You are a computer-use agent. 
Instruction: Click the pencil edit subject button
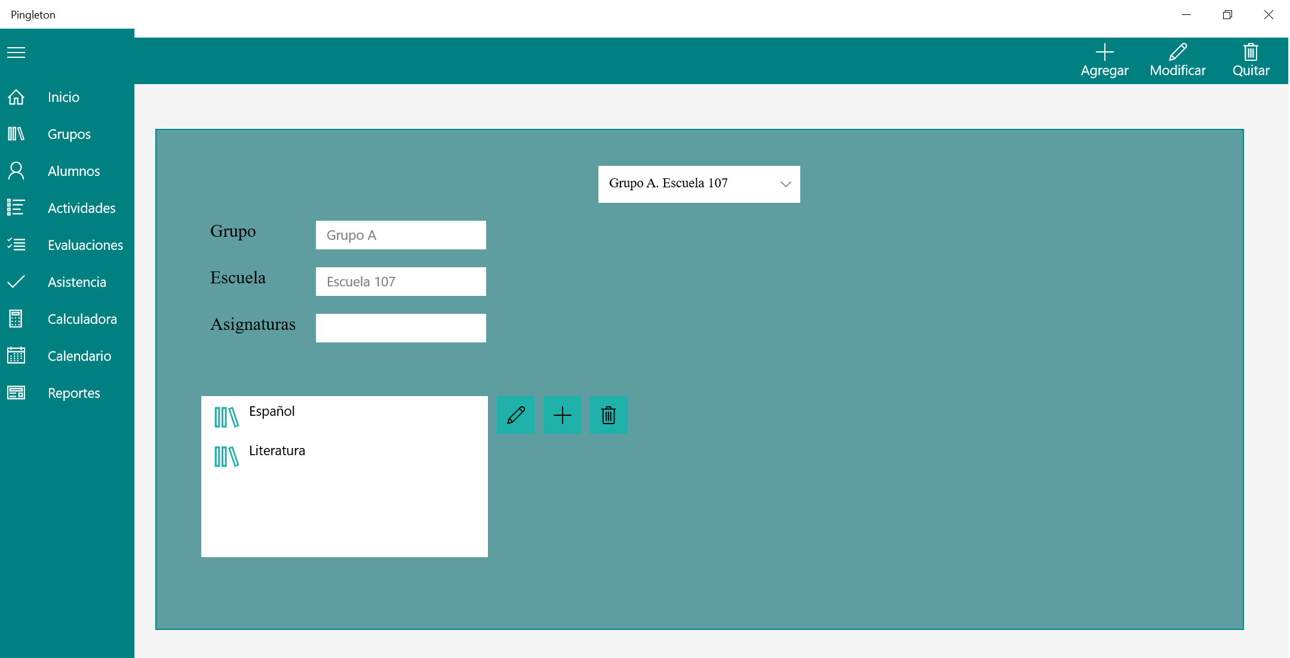point(515,415)
